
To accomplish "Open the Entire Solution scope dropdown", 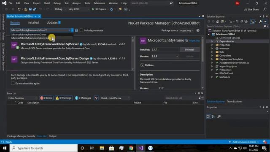I will [22, 98].
